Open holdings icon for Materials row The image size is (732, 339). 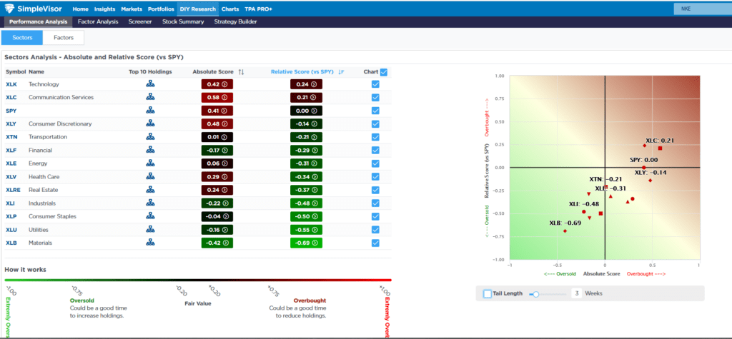(x=150, y=243)
